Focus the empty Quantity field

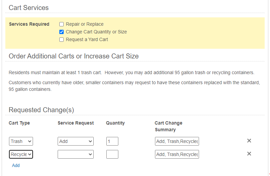pyautogui.click(x=112, y=154)
